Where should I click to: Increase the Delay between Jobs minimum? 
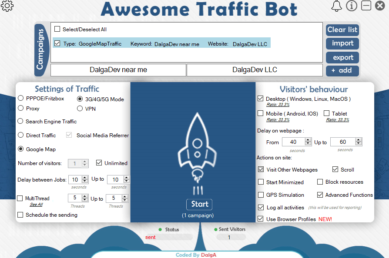(x=85, y=178)
